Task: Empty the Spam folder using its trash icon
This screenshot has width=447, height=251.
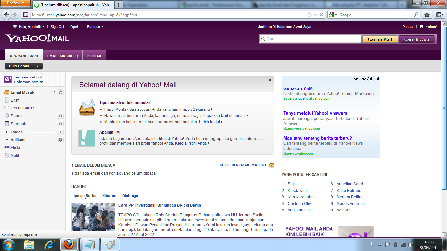Action: (60, 116)
